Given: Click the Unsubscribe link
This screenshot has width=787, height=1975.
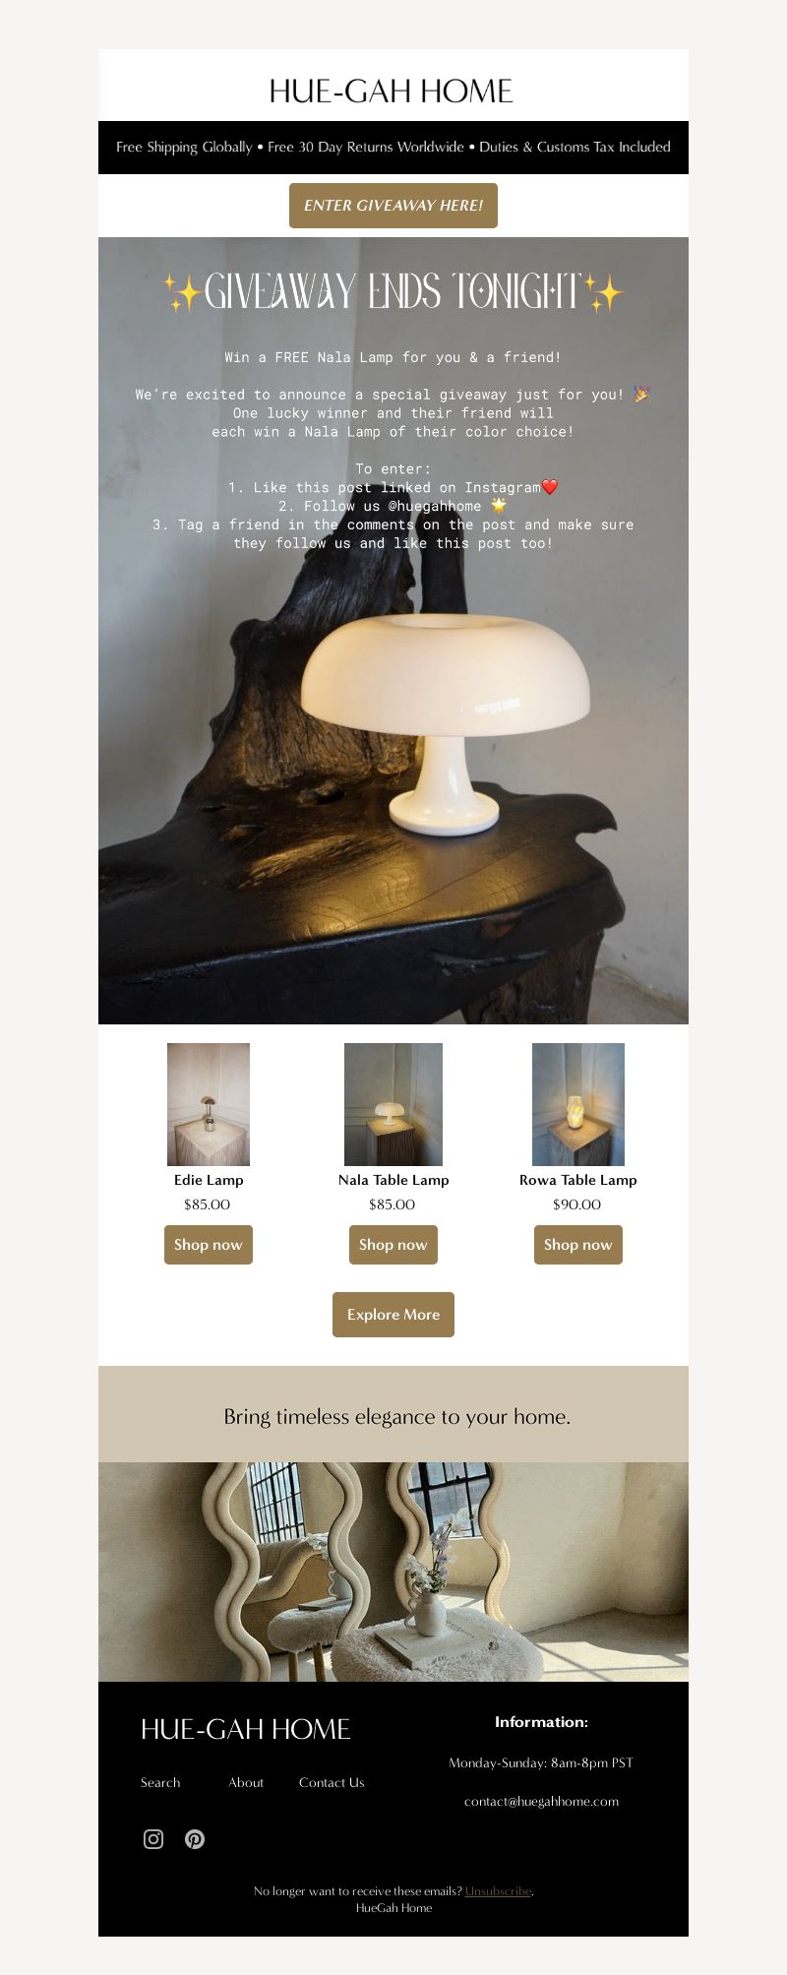Looking at the screenshot, I should (x=498, y=1891).
